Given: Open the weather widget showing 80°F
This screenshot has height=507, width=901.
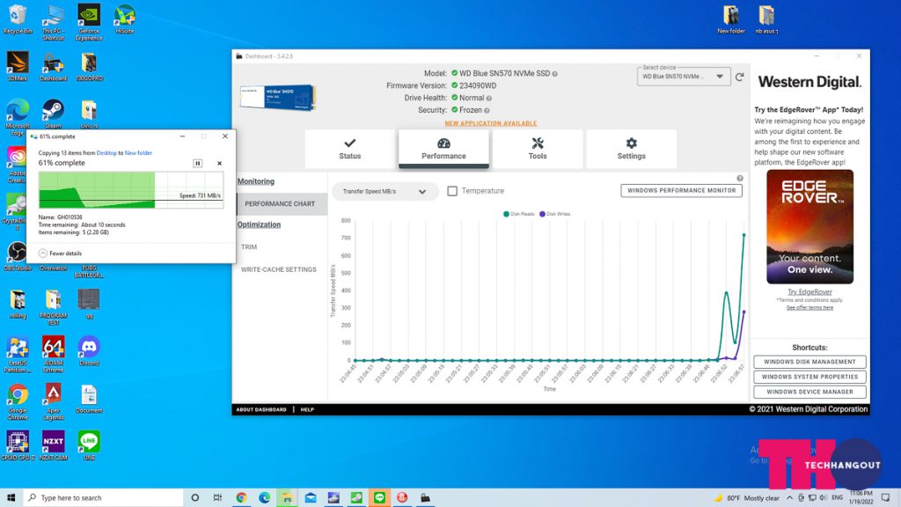Looking at the screenshot, I should click(x=747, y=498).
